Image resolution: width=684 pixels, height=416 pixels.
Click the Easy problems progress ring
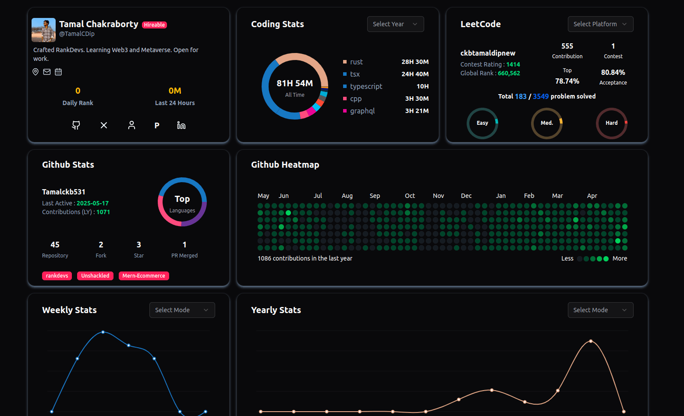pos(482,123)
